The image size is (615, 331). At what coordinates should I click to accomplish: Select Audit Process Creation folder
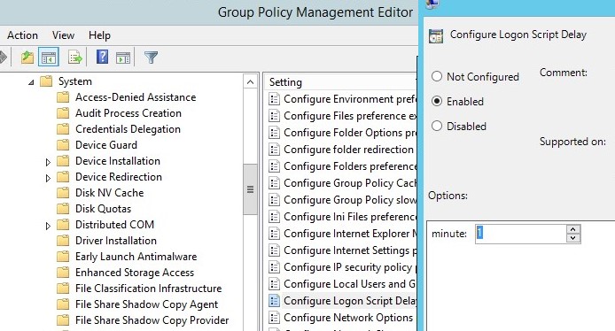(128, 113)
